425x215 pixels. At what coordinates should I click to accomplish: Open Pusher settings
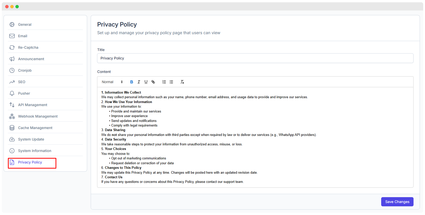point(45,93)
